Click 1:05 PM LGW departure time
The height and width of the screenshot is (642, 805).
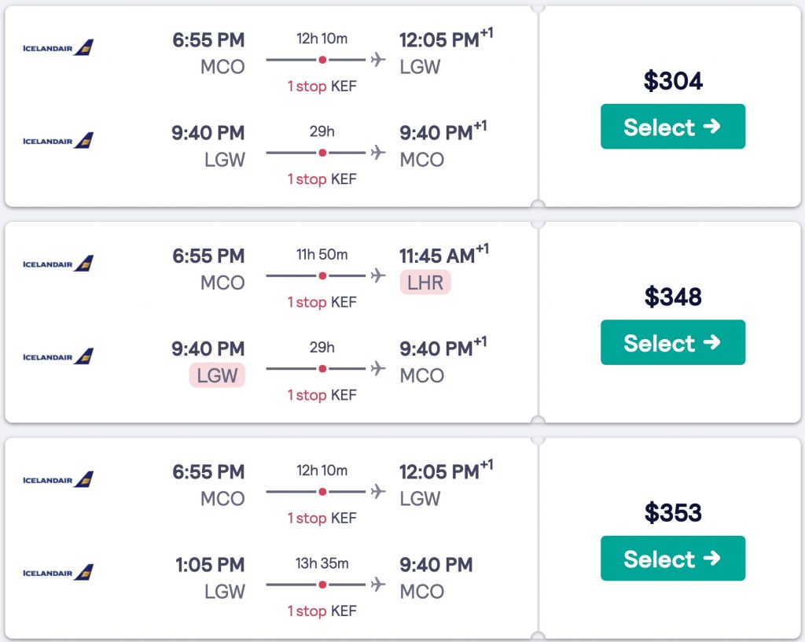pyautogui.click(x=209, y=565)
